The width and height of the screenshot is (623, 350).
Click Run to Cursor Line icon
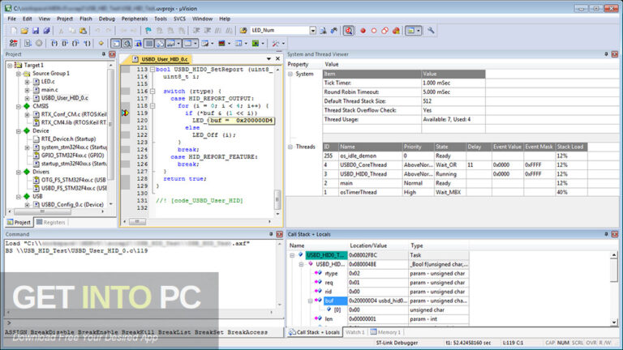tap(87, 43)
